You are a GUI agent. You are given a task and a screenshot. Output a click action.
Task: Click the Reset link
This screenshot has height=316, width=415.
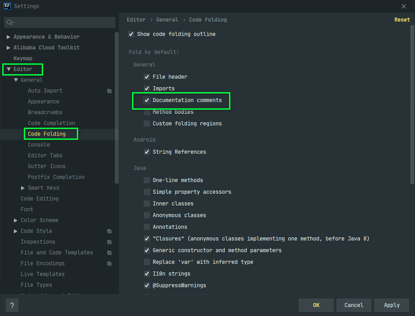[x=402, y=20]
